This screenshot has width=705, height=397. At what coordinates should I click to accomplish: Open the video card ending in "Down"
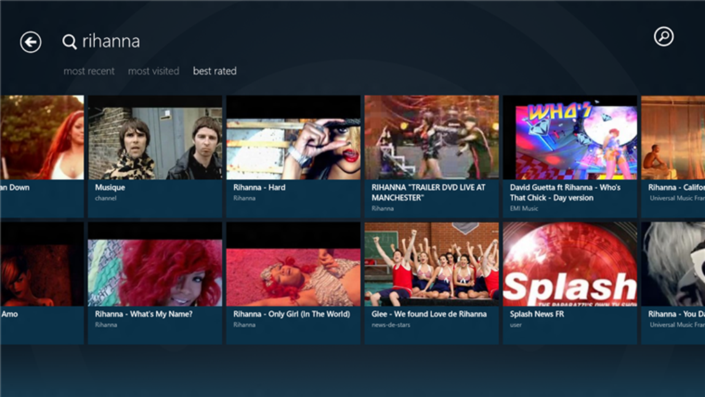click(x=41, y=156)
